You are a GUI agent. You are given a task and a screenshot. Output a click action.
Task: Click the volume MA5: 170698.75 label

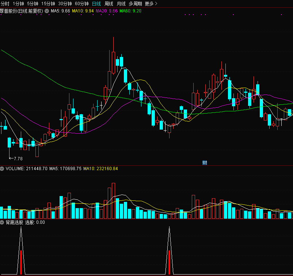click(65, 169)
